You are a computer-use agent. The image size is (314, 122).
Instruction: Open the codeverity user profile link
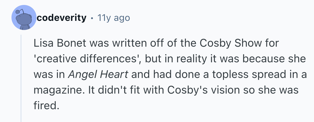62,18
